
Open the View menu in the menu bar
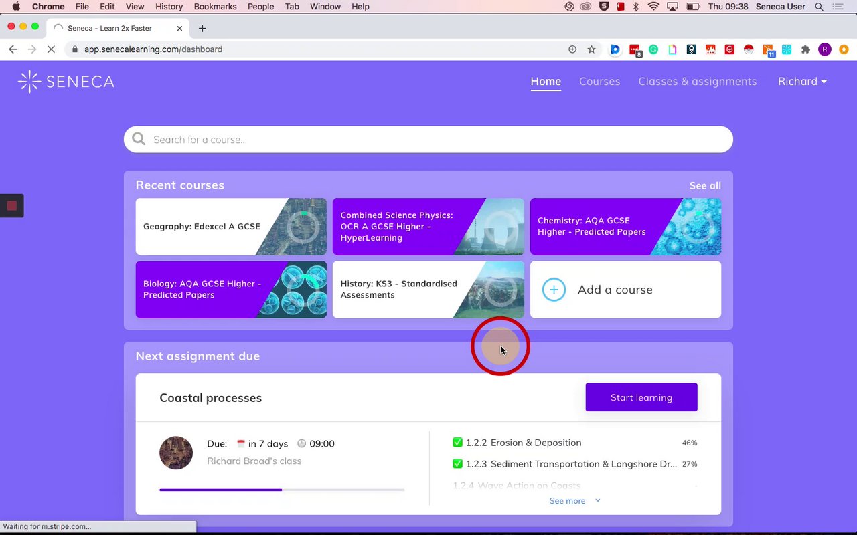[x=135, y=7]
